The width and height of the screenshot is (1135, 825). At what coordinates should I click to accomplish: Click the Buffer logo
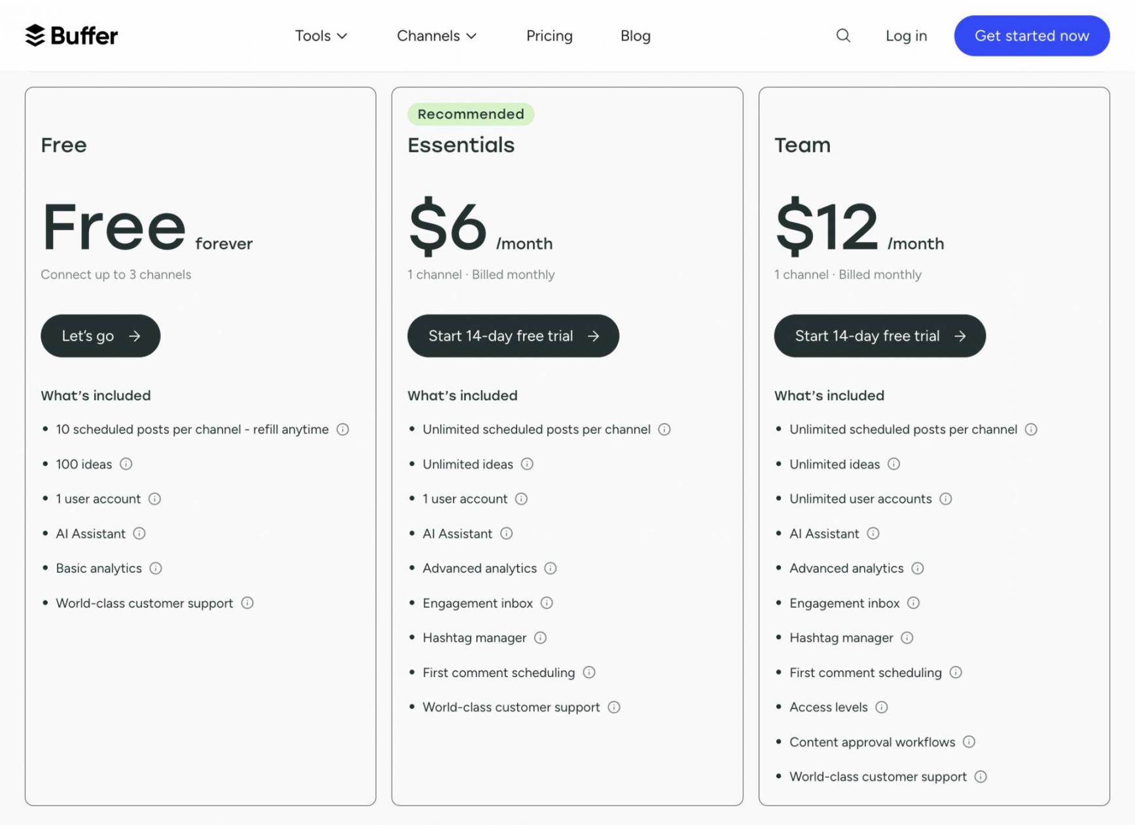[x=72, y=35]
